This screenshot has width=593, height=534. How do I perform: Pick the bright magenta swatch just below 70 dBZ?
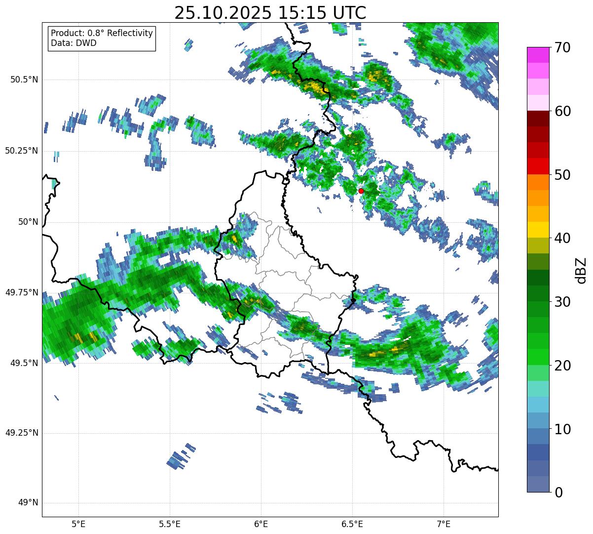tap(538, 55)
